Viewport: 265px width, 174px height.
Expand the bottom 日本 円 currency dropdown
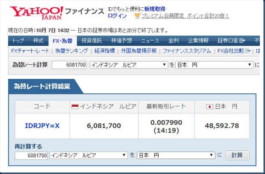click(176, 155)
